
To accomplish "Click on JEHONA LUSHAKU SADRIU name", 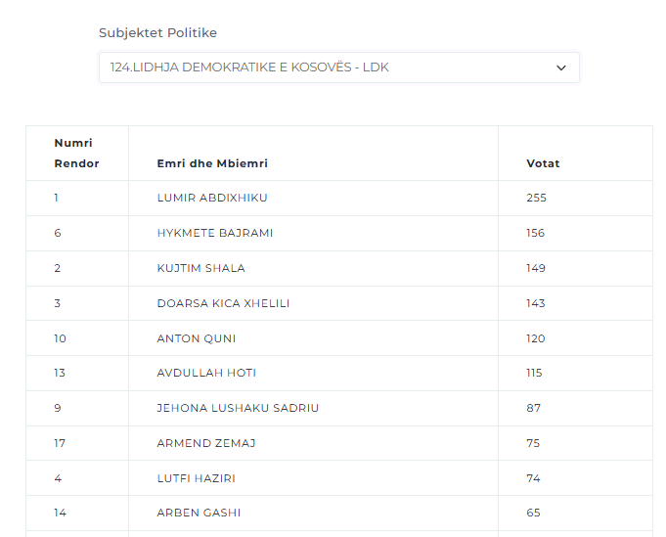I will [238, 408].
